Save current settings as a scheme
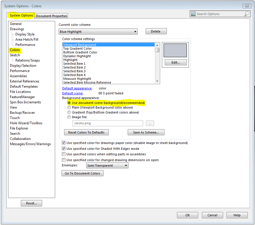 click(146, 132)
